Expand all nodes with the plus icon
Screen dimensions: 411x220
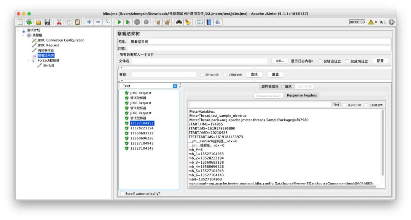[x=89, y=22]
